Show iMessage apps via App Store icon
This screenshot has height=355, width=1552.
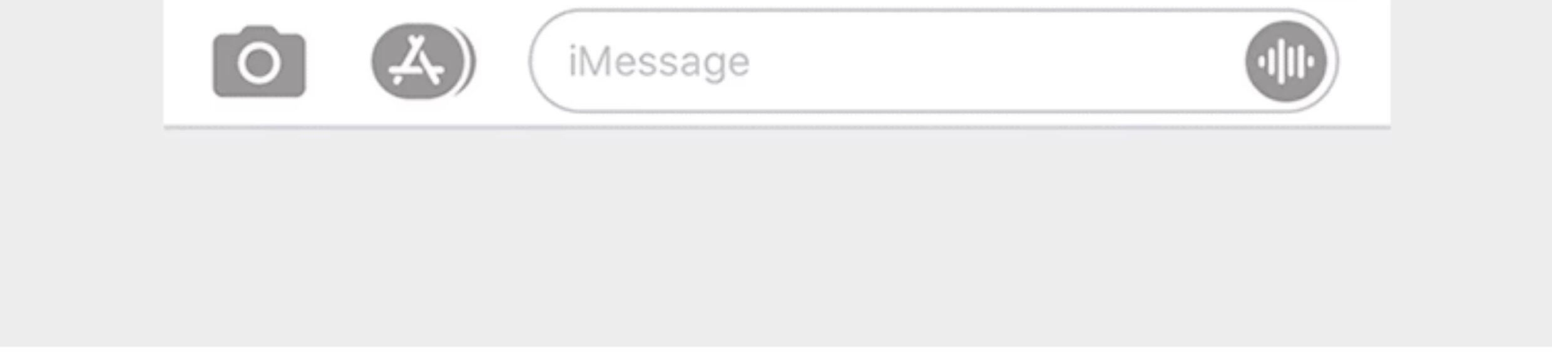coord(423,61)
